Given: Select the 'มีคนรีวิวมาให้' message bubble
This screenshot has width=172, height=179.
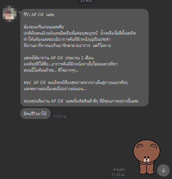Looking at the screenshot, I should click(x=35, y=114).
